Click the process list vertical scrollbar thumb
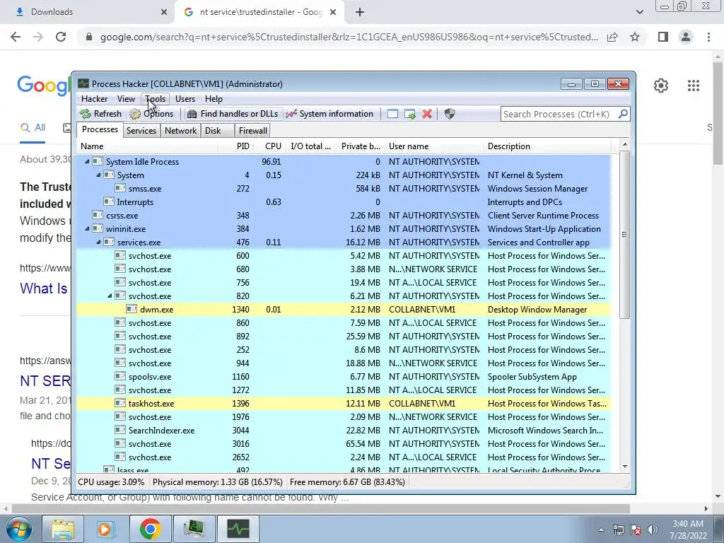 tap(625, 235)
